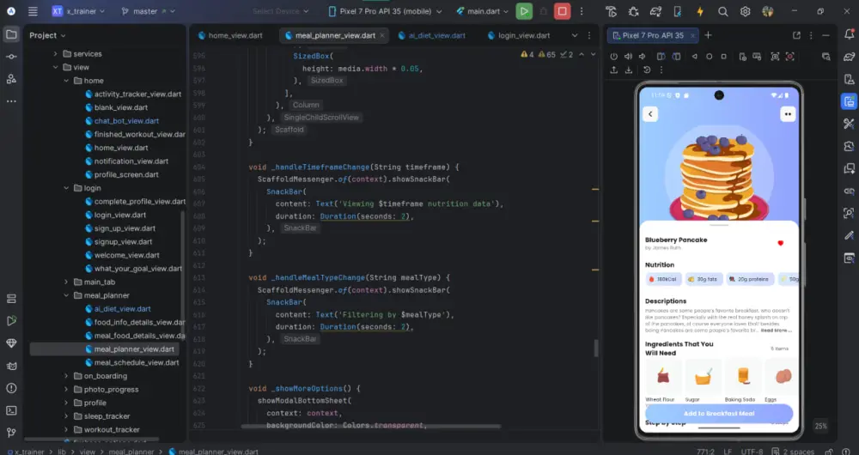Open meal_schedule_view.dart in the tree
Viewport: 859px width, 455px height.
click(x=137, y=362)
